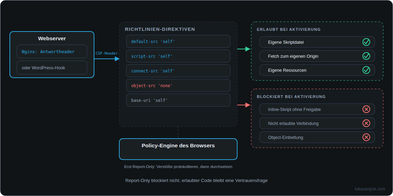Click the Policy-Engine des Browsers box
Screen dimensions: 393x196
(178, 149)
